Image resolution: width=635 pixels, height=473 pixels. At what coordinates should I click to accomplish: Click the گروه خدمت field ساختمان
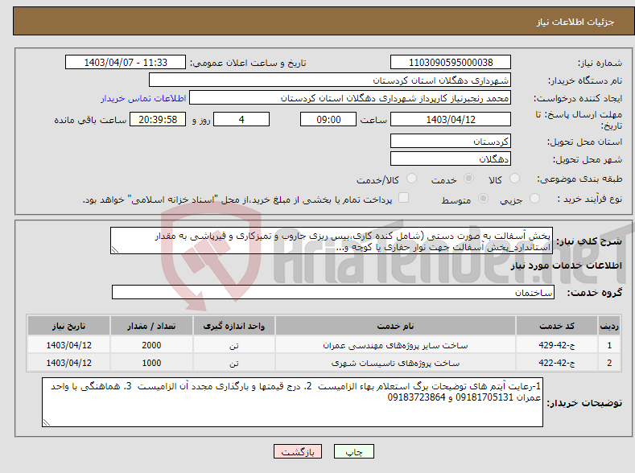(333, 292)
